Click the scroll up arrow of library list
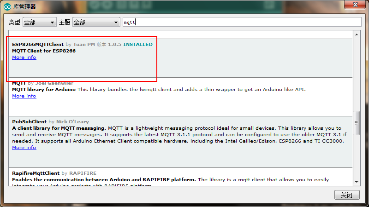Screen dimensions: 369x207 (x=357, y=34)
